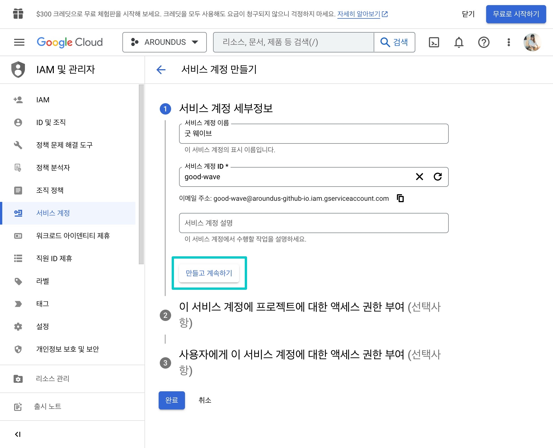Select 워크로드 아이덴티티 제휴 in sidebar
553x448 pixels.
(73, 236)
